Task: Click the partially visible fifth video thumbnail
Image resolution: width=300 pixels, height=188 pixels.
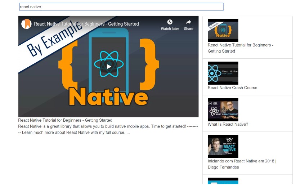Action: pos(223,181)
